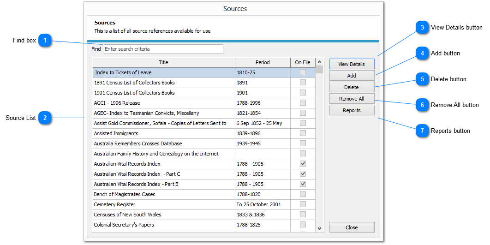Sort list by Title column header
Viewport: 490px width, 245px height.
point(163,62)
